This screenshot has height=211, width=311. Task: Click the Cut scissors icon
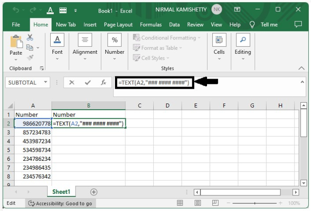tap(30, 37)
